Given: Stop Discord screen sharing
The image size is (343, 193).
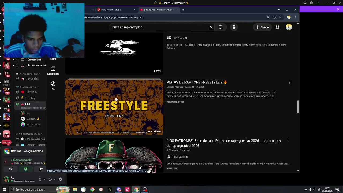Looking at the screenshot, I should click(x=26, y=169).
